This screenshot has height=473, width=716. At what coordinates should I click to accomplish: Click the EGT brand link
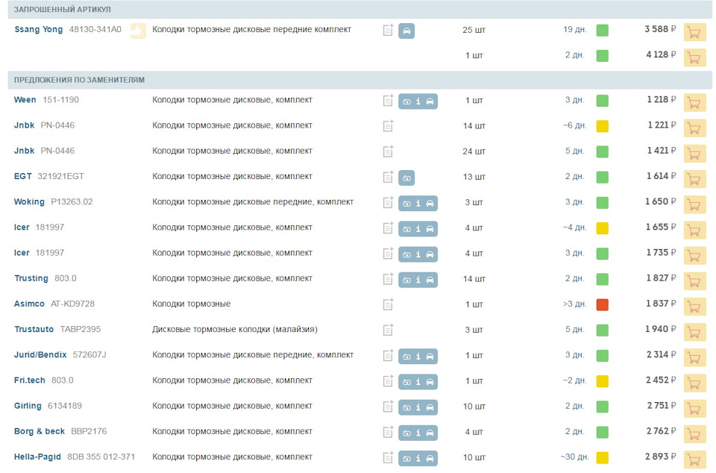23,176
